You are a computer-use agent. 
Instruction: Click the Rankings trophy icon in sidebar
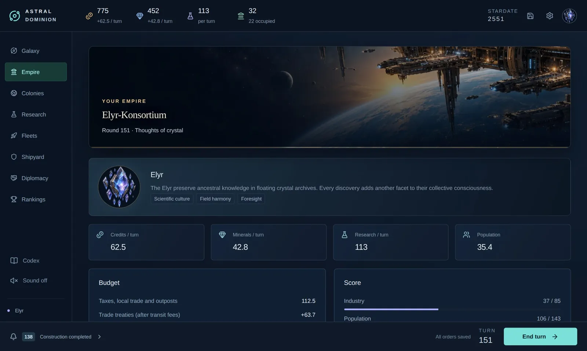(x=14, y=199)
